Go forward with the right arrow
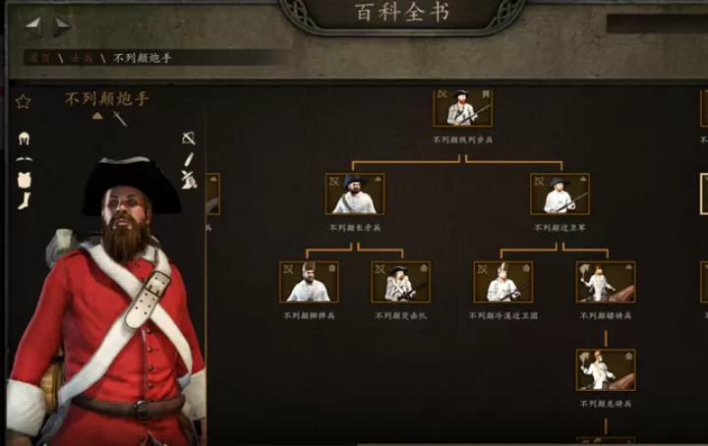Image resolution: width=708 pixels, height=446 pixels. coord(62,27)
